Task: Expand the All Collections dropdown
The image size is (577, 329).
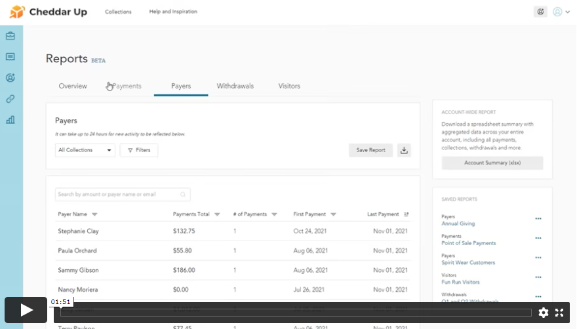Action: [85, 150]
